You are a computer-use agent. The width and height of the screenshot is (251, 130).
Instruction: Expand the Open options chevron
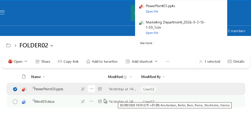click(x=26, y=61)
